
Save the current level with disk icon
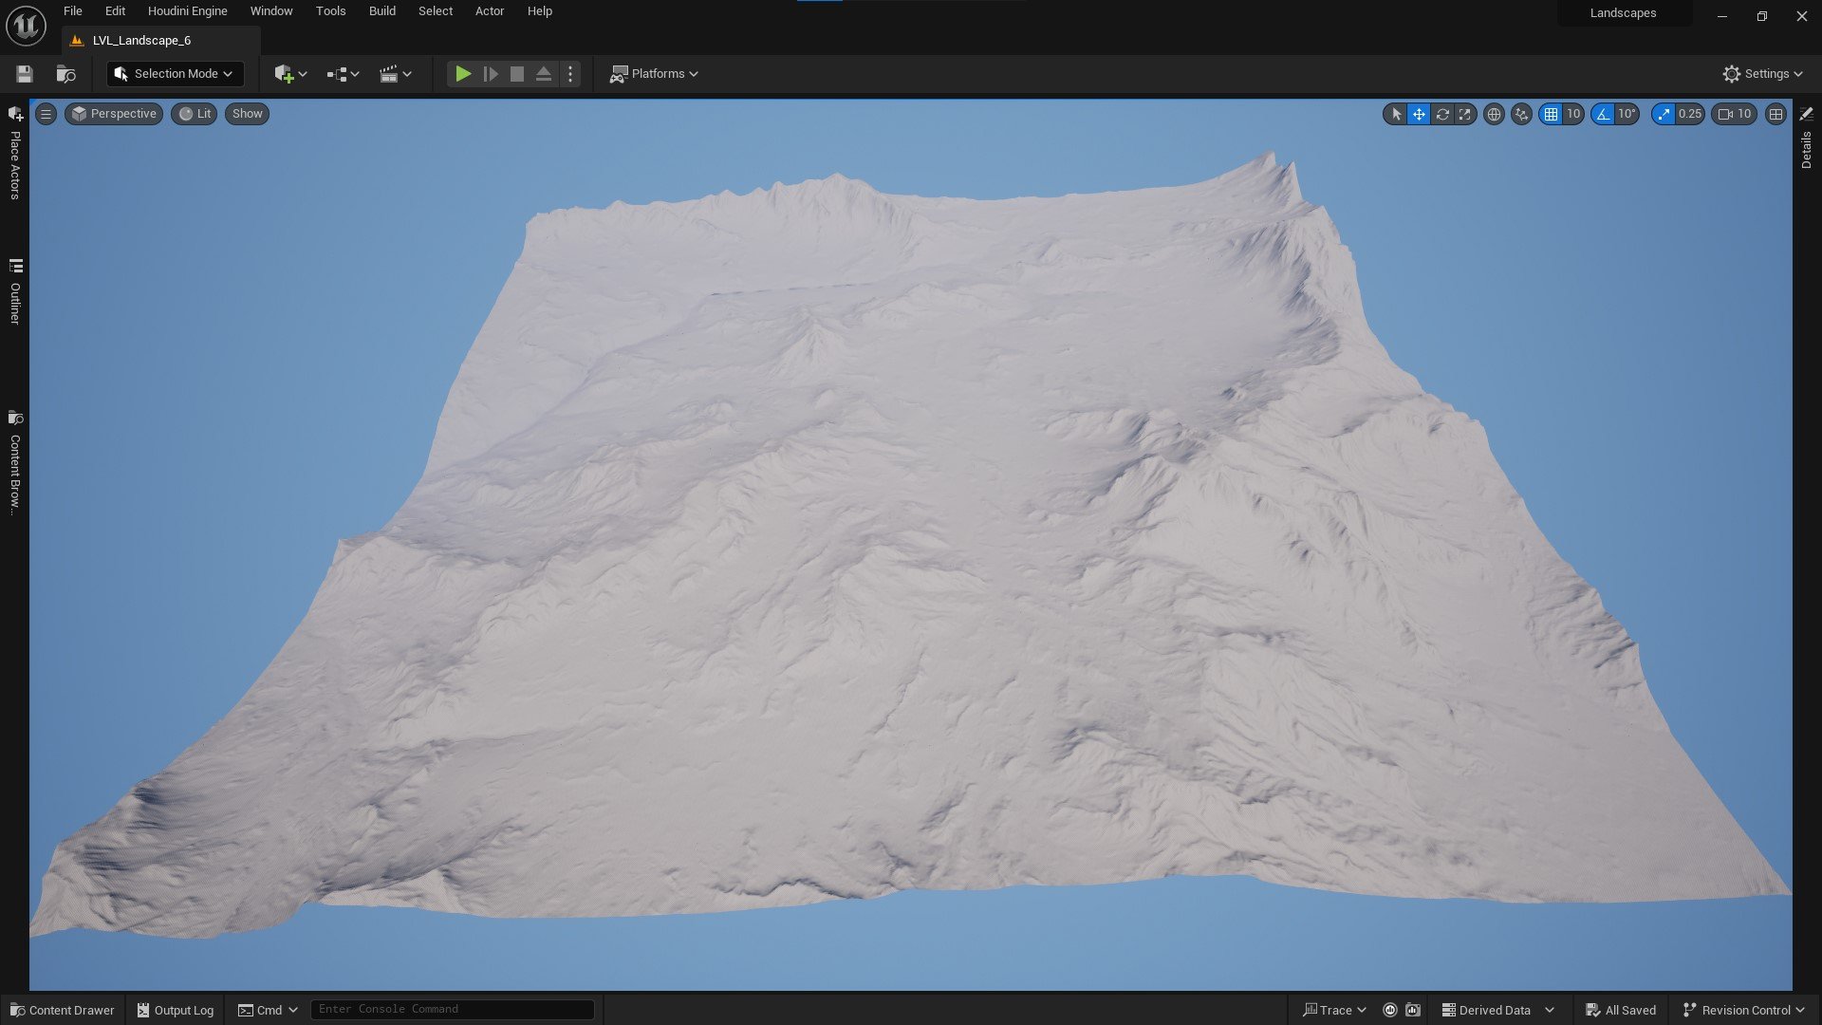click(25, 74)
